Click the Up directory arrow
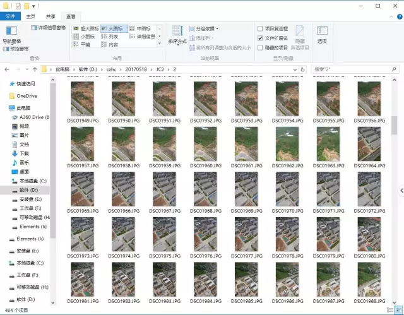Image resolution: width=404 pixels, height=315 pixels. [32, 69]
